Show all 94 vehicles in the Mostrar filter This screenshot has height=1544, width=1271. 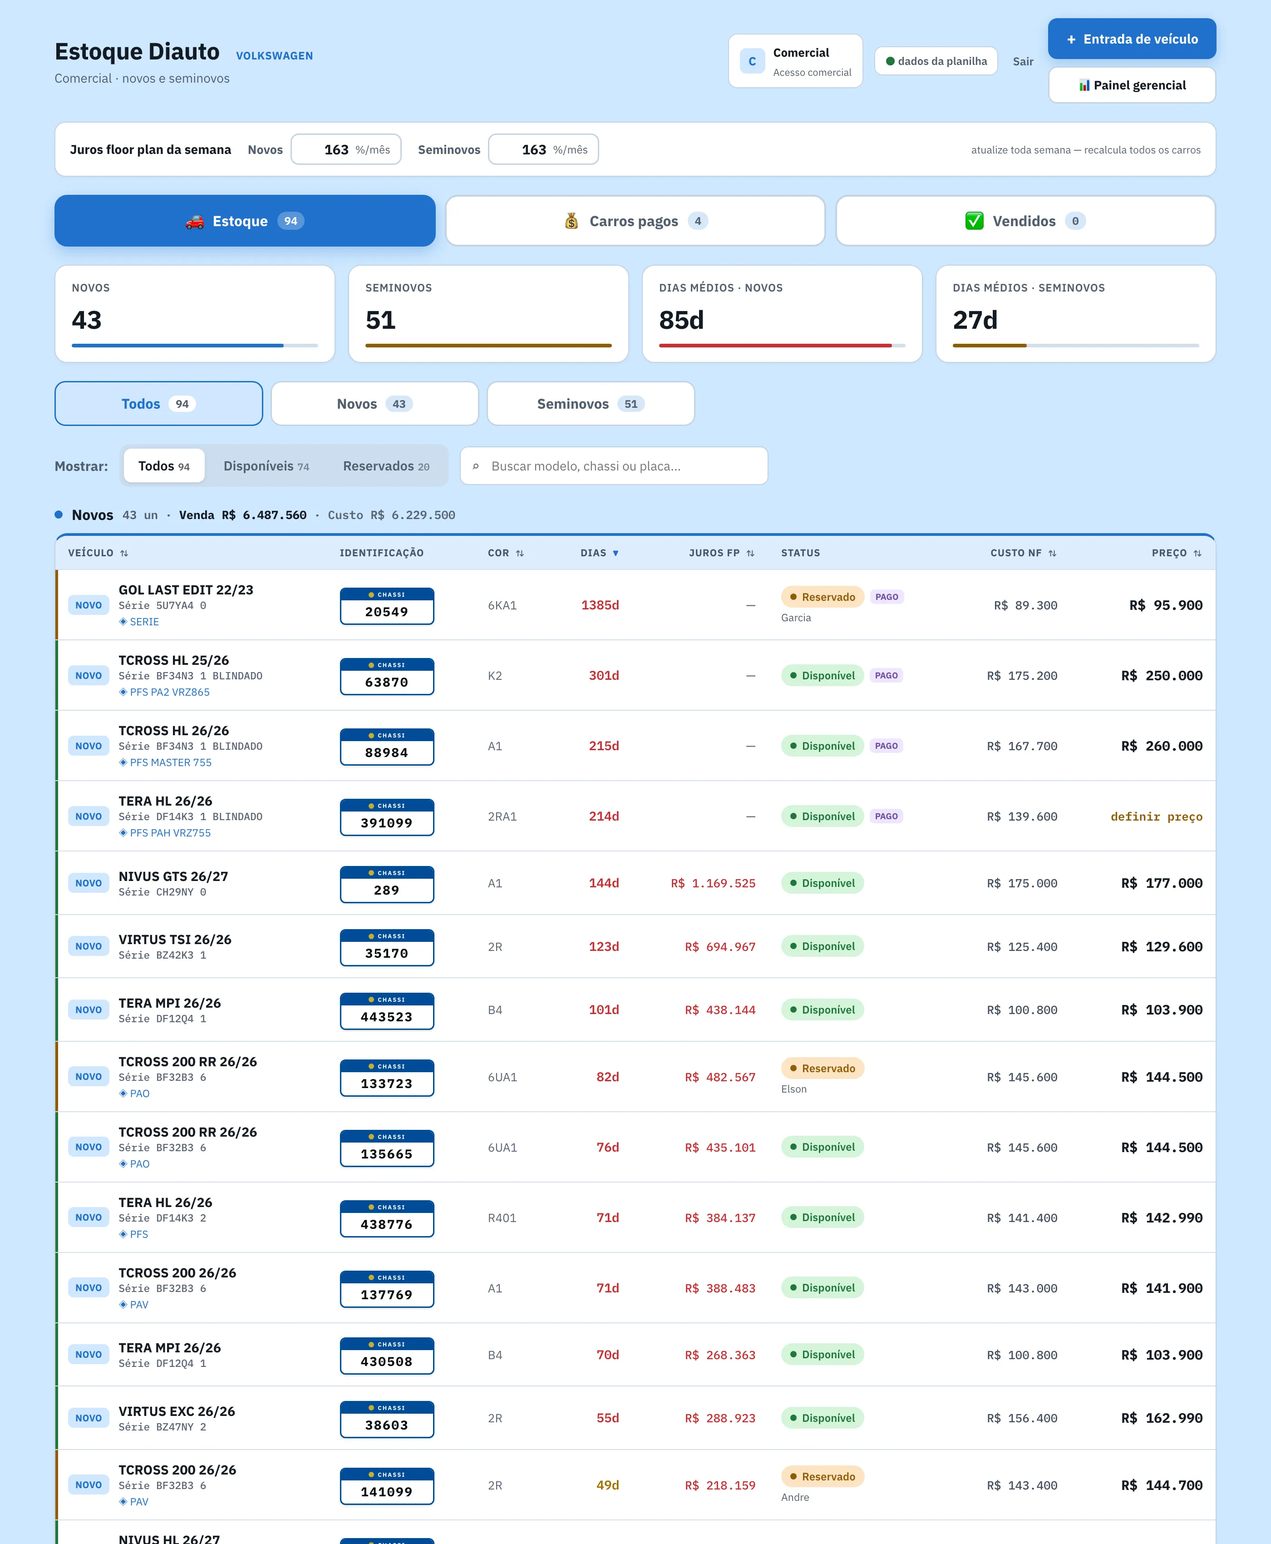164,466
